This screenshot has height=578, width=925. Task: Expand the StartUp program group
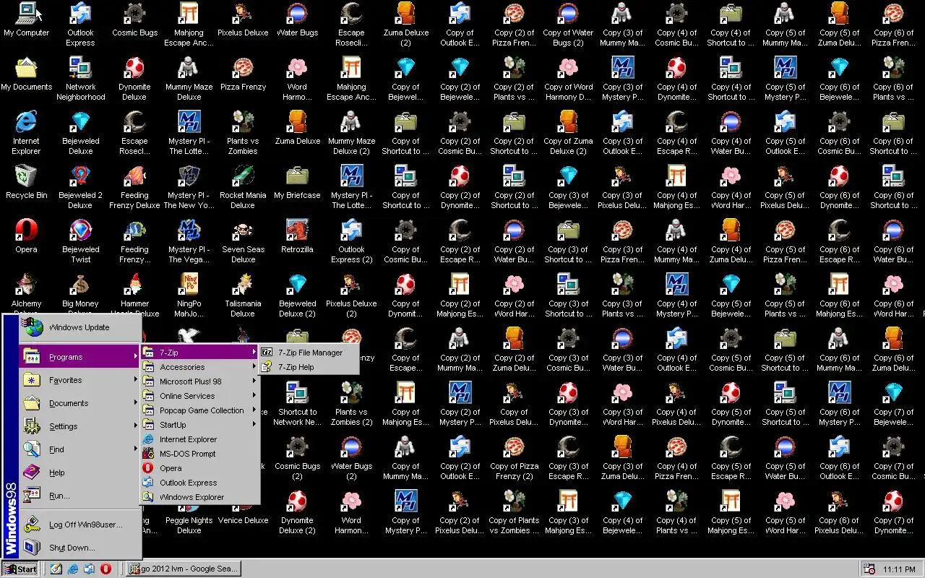[x=199, y=425]
